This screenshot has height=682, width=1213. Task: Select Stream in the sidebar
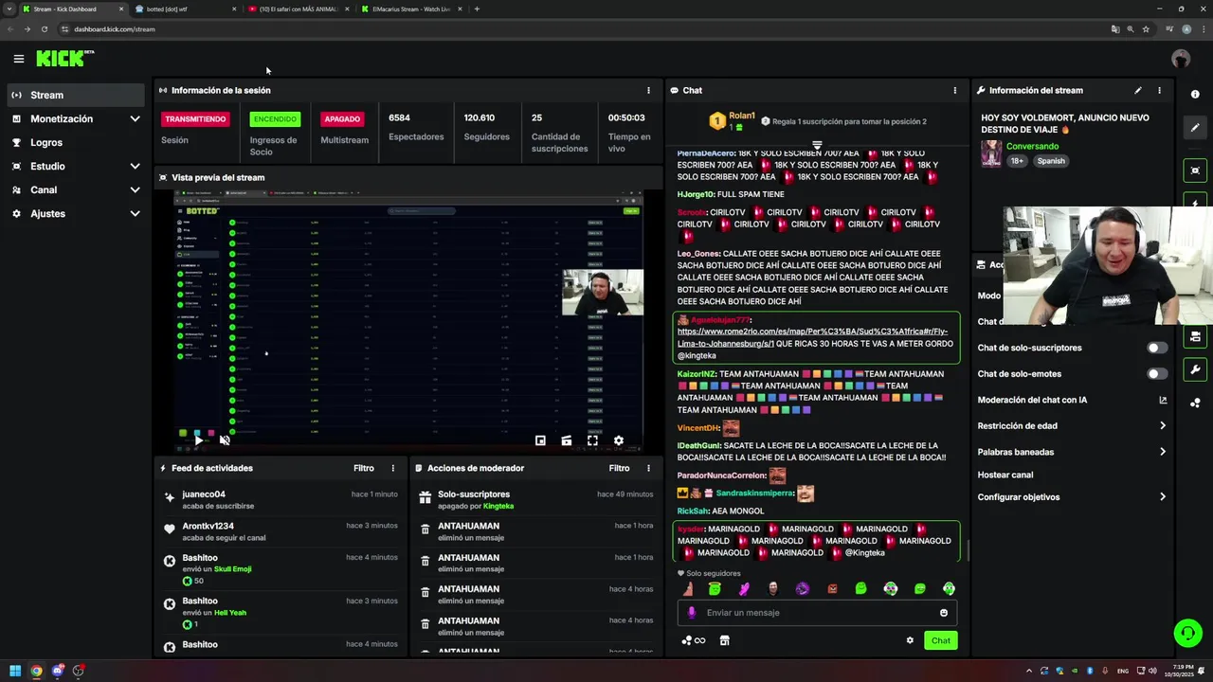(x=76, y=95)
